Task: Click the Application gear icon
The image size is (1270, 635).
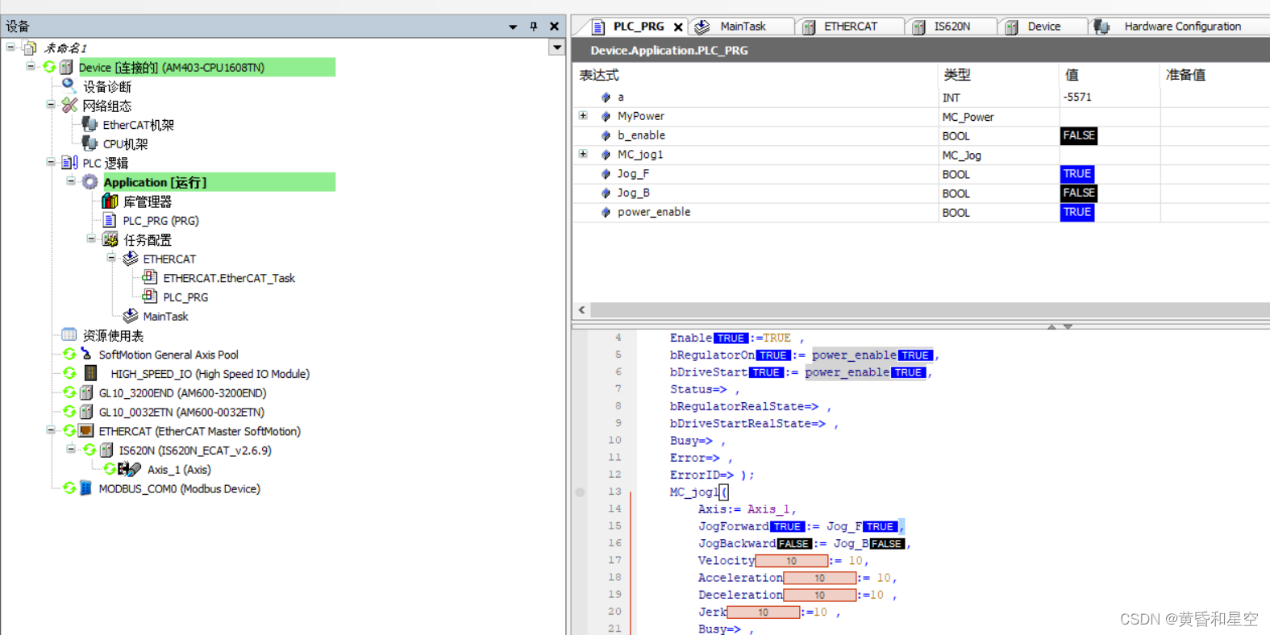Action: 90,182
